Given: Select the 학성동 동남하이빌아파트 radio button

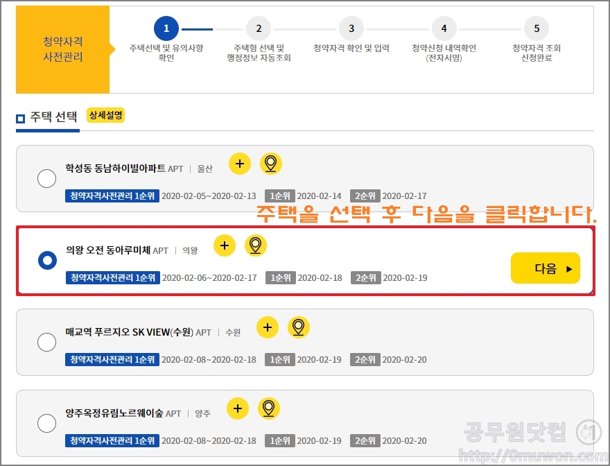Looking at the screenshot, I should (46, 178).
